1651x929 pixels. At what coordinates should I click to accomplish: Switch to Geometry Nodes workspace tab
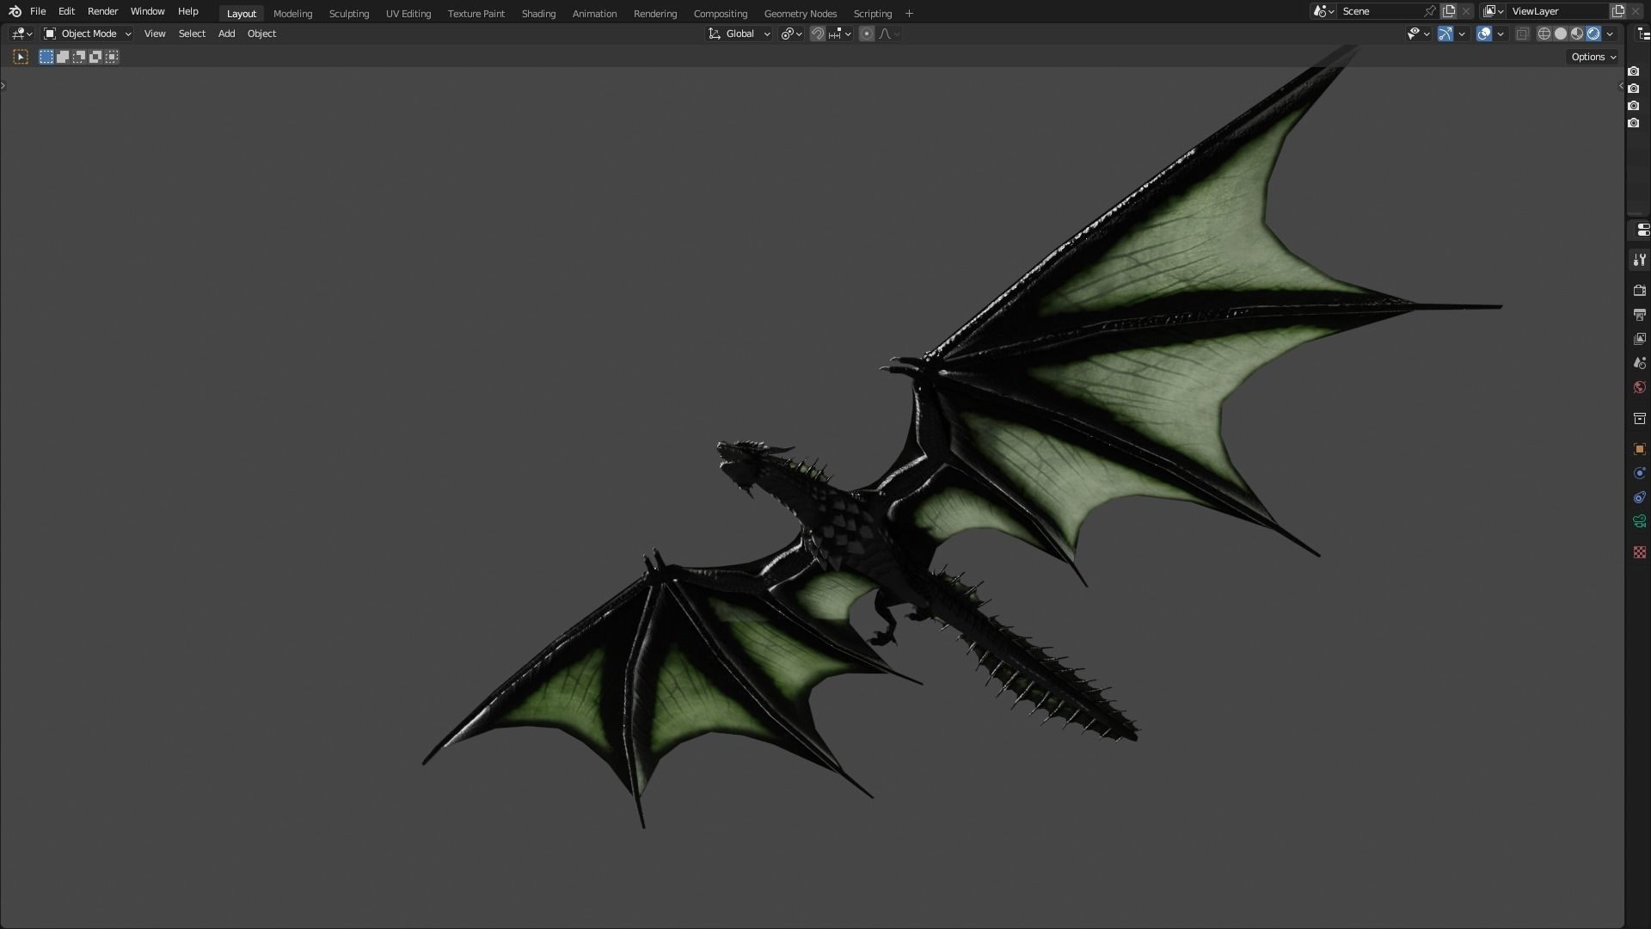point(801,14)
